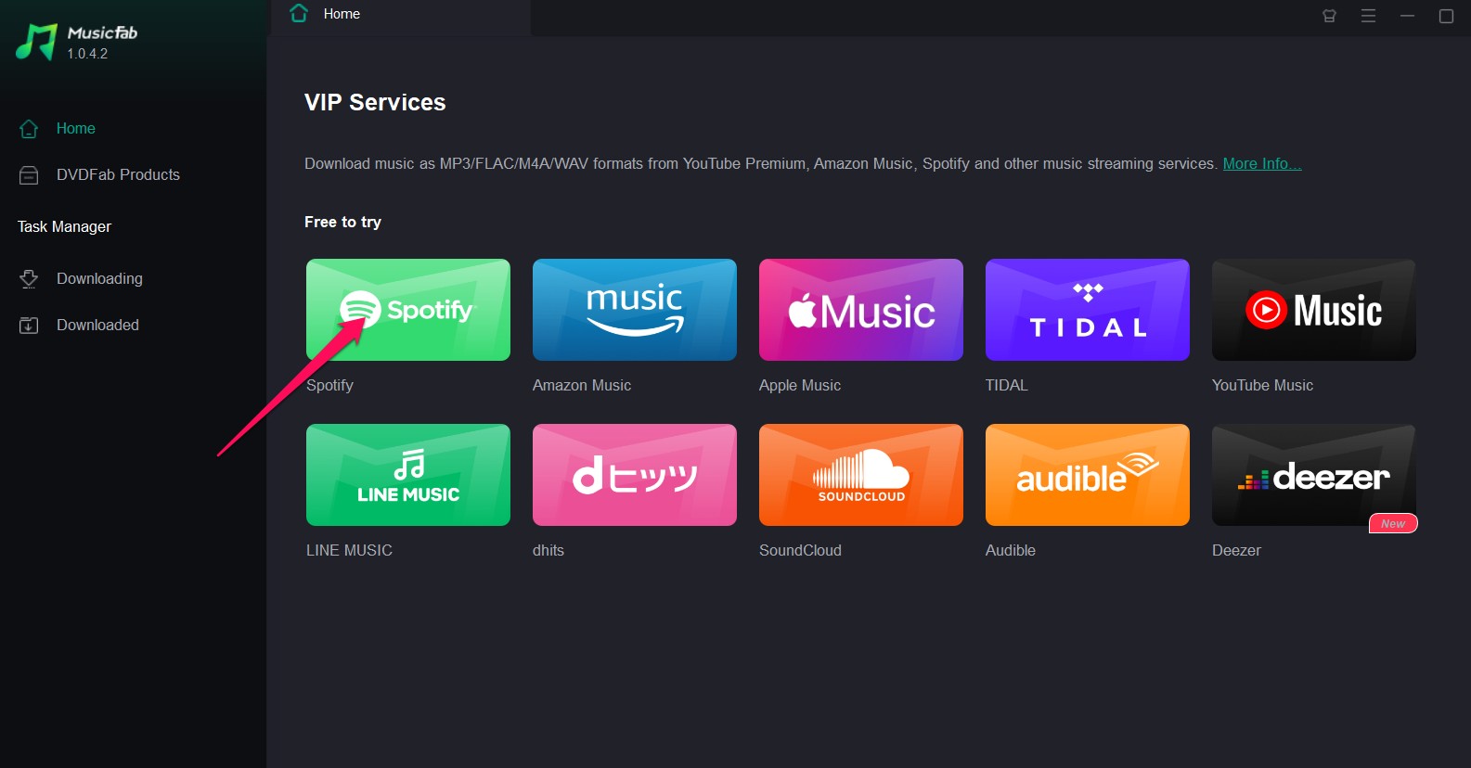1471x768 pixels.
Task: Click the Amazon Music label text
Action: click(x=582, y=385)
